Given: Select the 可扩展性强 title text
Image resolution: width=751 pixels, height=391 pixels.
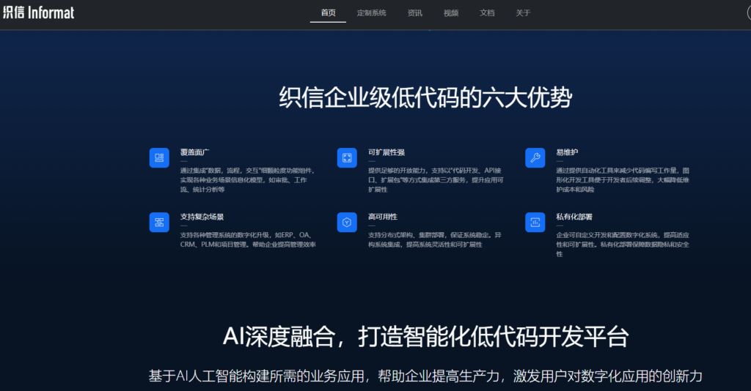Looking at the screenshot, I should click(386, 152).
